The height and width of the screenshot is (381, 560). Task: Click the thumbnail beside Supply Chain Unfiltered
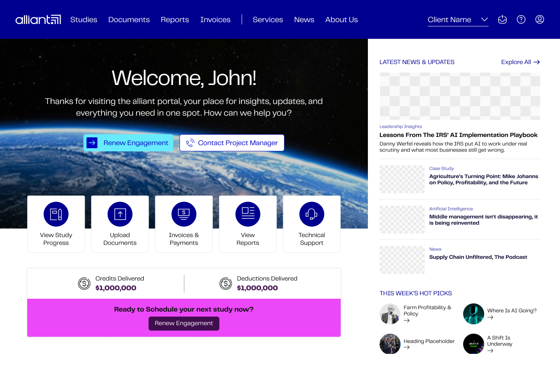point(402,260)
